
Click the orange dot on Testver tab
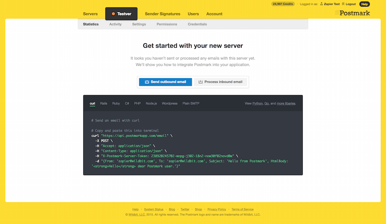point(113,14)
